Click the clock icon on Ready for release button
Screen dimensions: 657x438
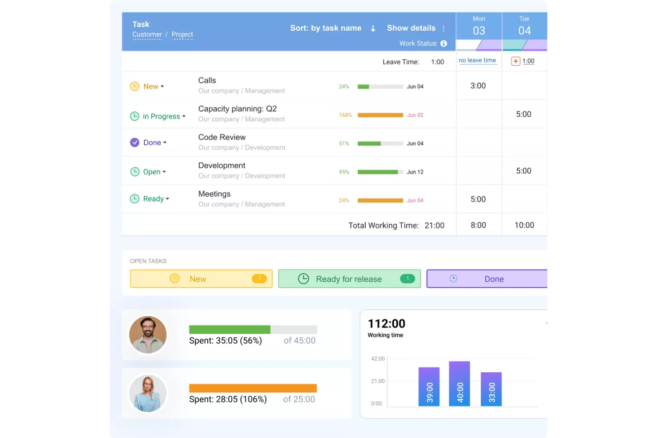(x=304, y=279)
